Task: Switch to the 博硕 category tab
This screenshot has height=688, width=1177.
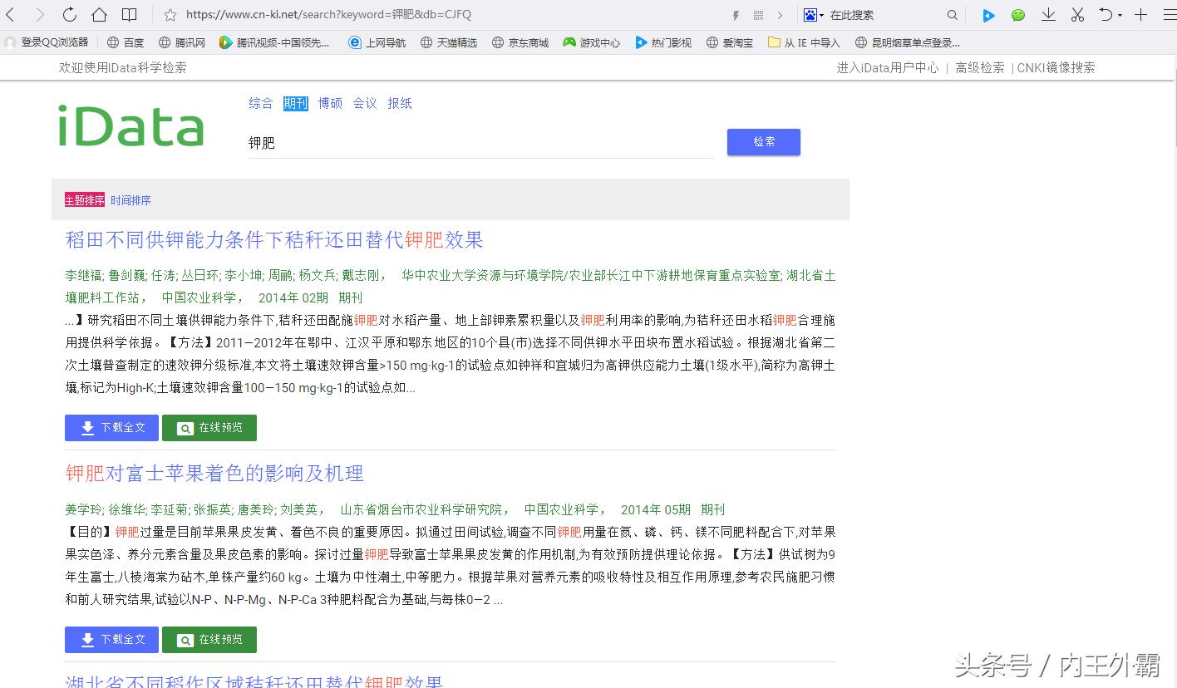Action: [330, 102]
